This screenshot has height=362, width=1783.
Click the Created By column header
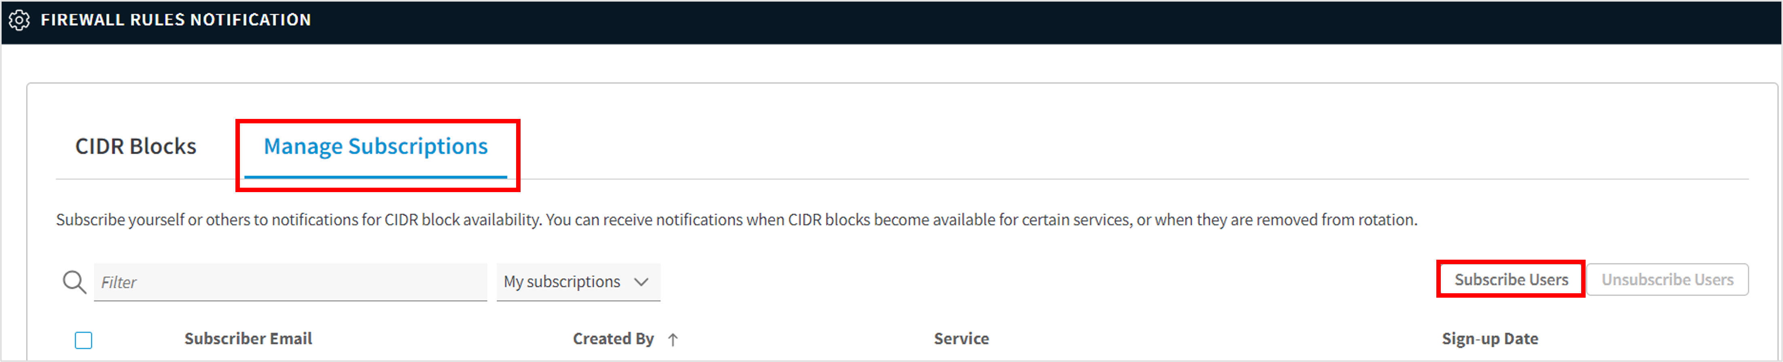[612, 339]
